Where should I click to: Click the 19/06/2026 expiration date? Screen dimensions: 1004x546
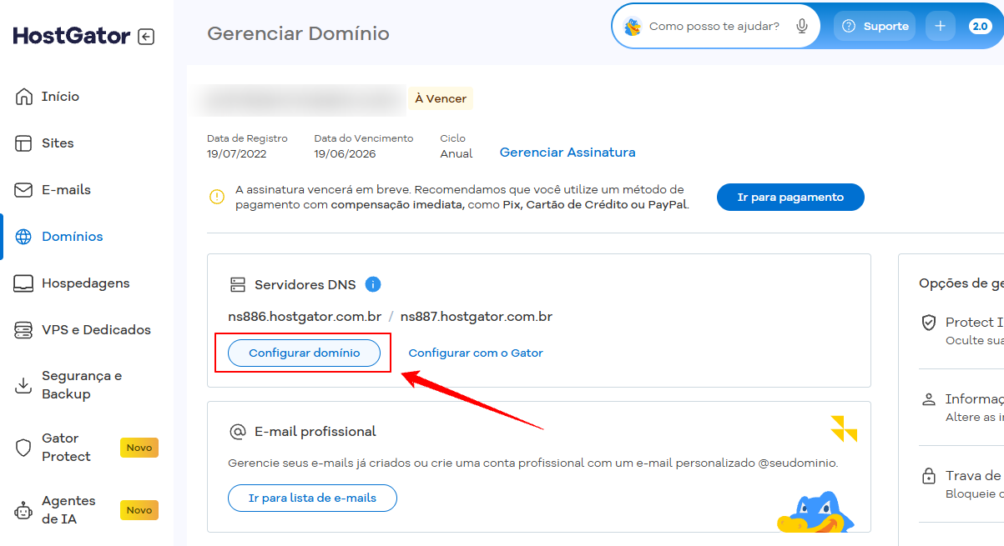point(345,153)
